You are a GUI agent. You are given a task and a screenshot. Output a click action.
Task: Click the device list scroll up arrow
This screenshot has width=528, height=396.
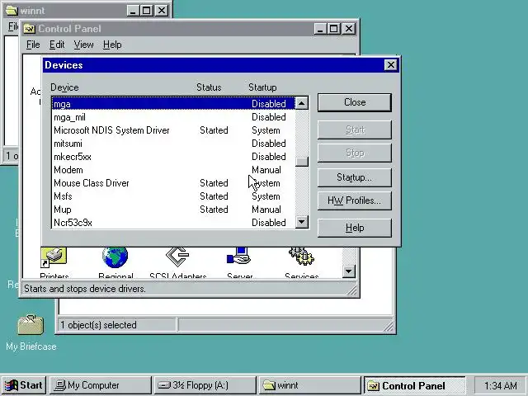tap(302, 103)
